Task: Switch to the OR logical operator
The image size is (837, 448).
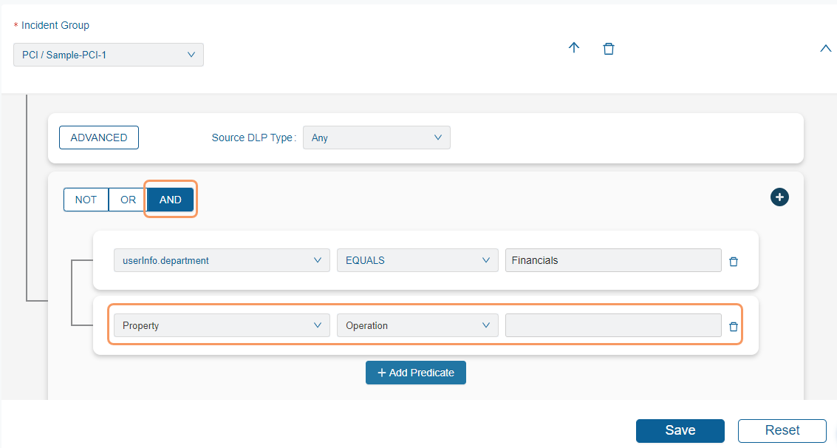Action: 127,199
